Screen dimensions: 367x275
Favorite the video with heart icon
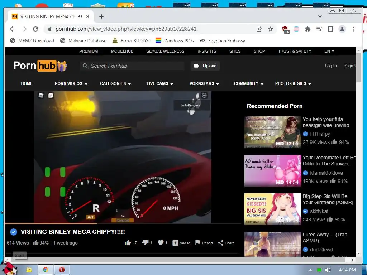pos(162,243)
